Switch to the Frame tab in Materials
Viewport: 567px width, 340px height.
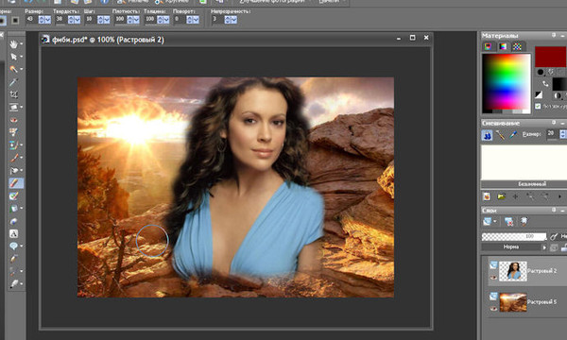pyautogui.click(x=489, y=46)
